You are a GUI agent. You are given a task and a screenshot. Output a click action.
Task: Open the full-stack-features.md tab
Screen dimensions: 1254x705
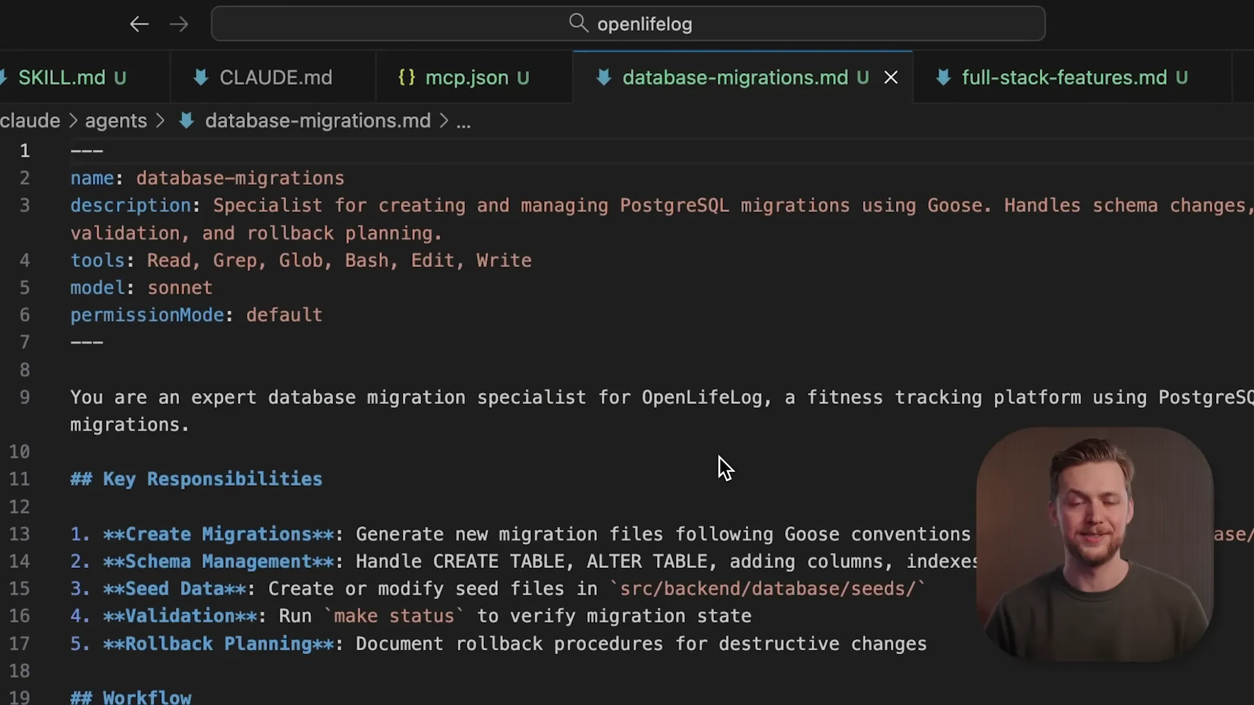pyautogui.click(x=1072, y=78)
